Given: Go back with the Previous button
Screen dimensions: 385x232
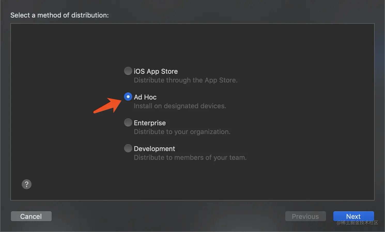Looking at the screenshot, I should tap(305, 216).
